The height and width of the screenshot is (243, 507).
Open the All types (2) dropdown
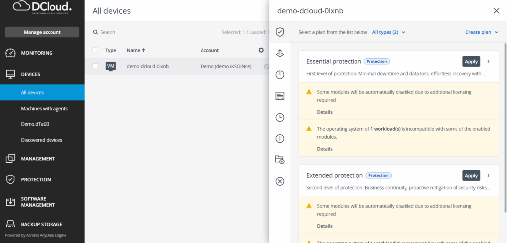(388, 32)
